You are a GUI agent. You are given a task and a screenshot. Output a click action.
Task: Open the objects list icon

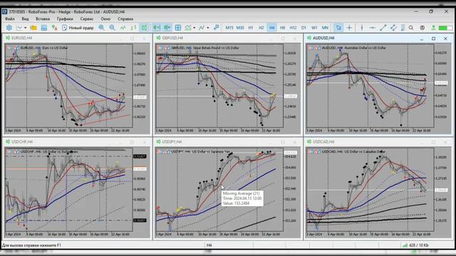click(x=202, y=28)
